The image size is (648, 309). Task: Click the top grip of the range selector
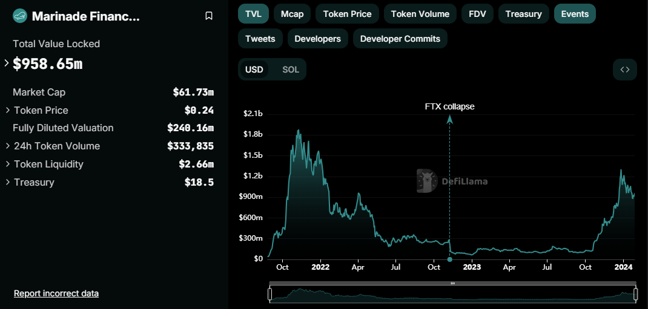click(452, 284)
